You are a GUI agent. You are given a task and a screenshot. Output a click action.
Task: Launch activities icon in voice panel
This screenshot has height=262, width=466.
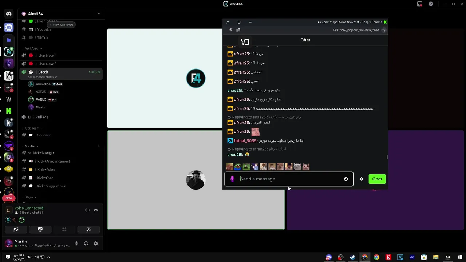(64, 229)
